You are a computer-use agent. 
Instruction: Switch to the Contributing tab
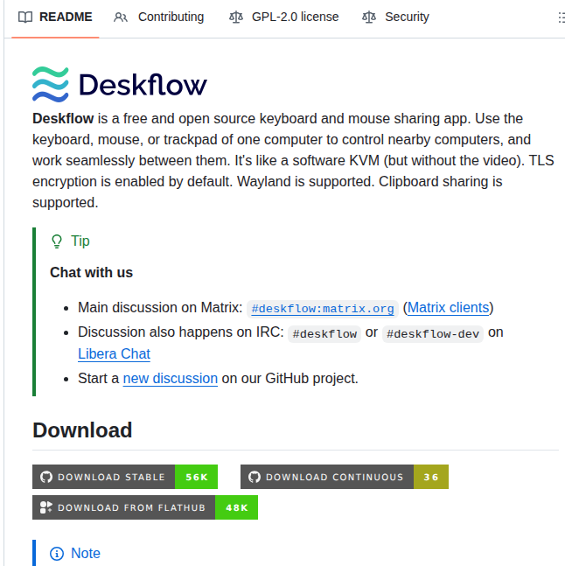click(159, 17)
